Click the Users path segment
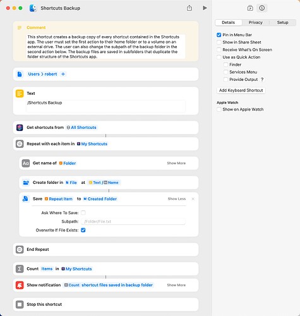The image size is (300, 316). (34, 74)
